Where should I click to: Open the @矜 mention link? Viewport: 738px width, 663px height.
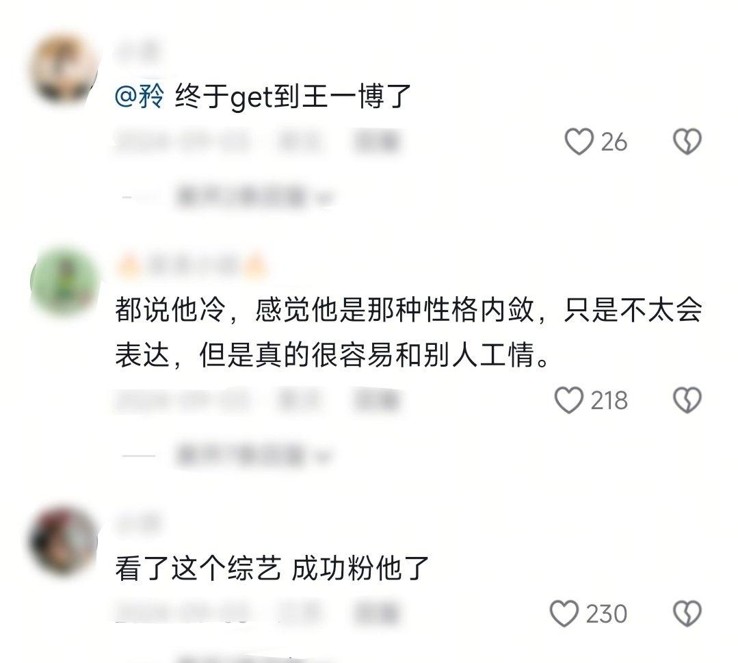[x=140, y=97]
